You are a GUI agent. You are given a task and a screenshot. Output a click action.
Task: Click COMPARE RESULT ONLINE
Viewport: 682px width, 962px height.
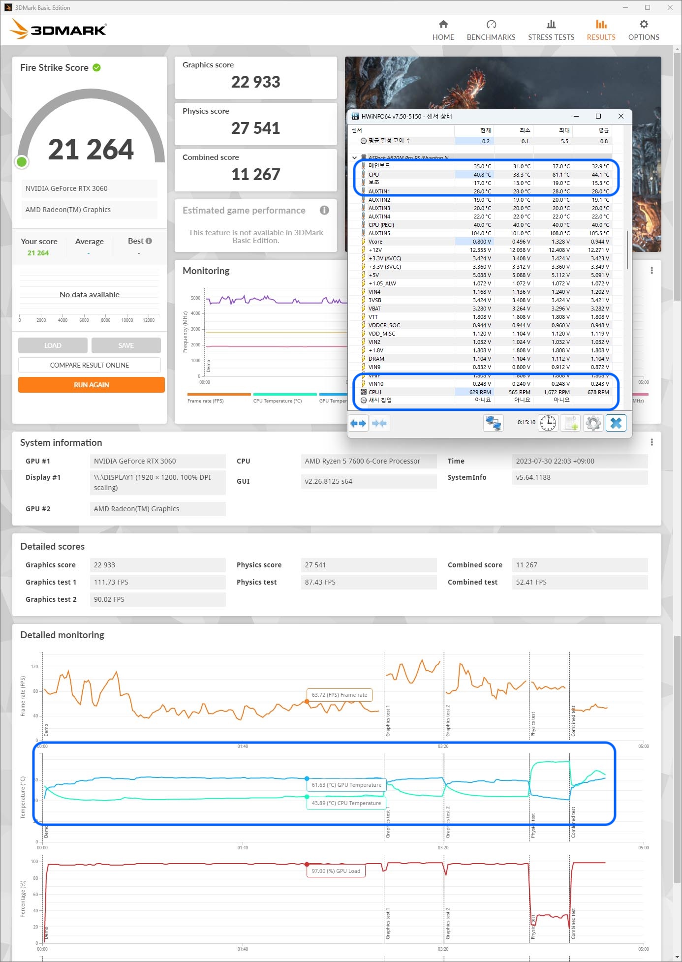[x=90, y=365]
